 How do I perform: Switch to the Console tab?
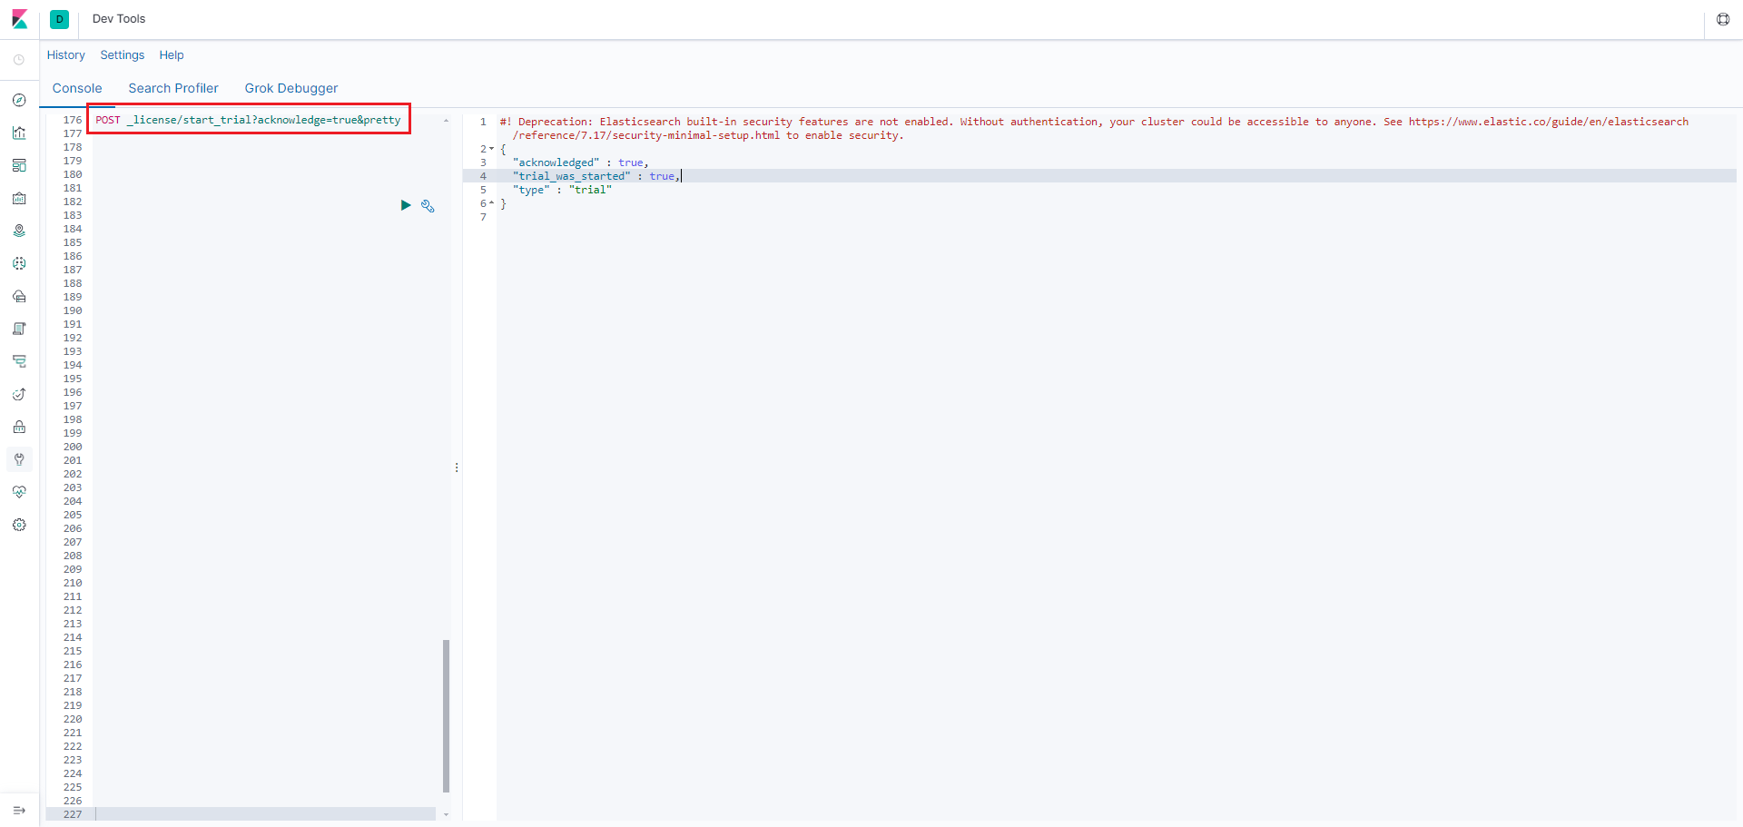pyautogui.click(x=77, y=88)
